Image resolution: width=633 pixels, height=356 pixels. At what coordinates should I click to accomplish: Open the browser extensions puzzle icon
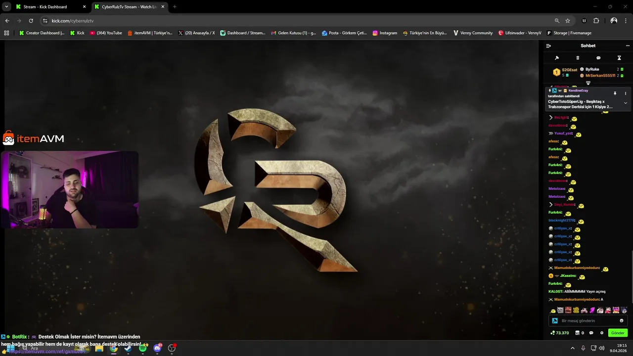(596, 21)
